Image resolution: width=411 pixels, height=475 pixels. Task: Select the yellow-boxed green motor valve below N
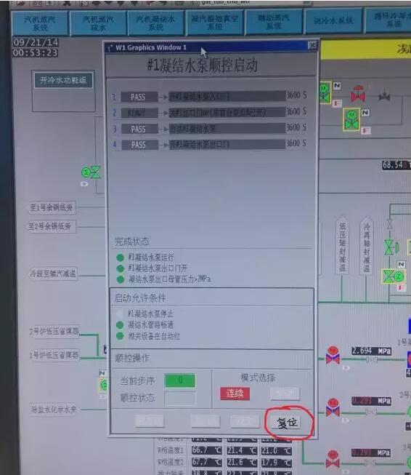coord(351,119)
